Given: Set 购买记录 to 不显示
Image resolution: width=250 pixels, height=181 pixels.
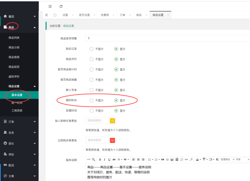Looking at the screenshot, I should [92, 49].
